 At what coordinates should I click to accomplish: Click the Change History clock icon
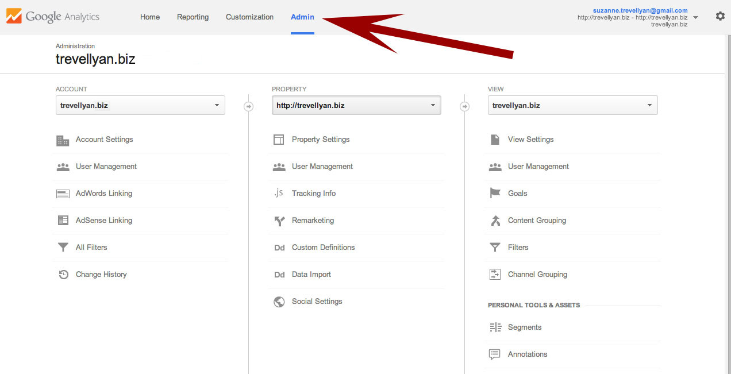(x=63, y=275)
